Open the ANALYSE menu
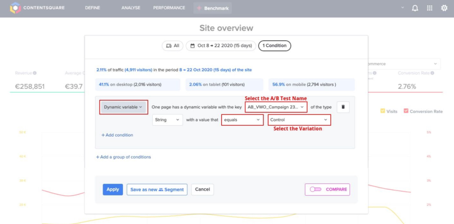454x224 pixels. coord(131,8)
